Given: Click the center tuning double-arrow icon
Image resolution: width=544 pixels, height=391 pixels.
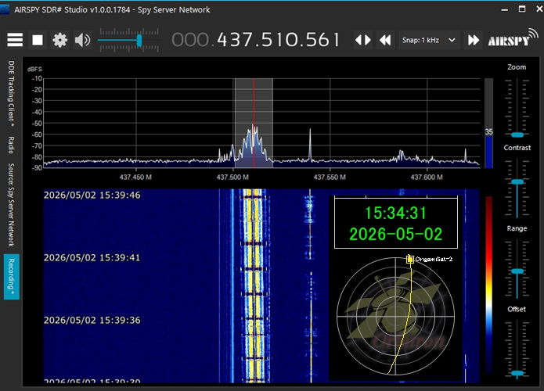Looking at the screenshot, I should click(x=363, y=40).
